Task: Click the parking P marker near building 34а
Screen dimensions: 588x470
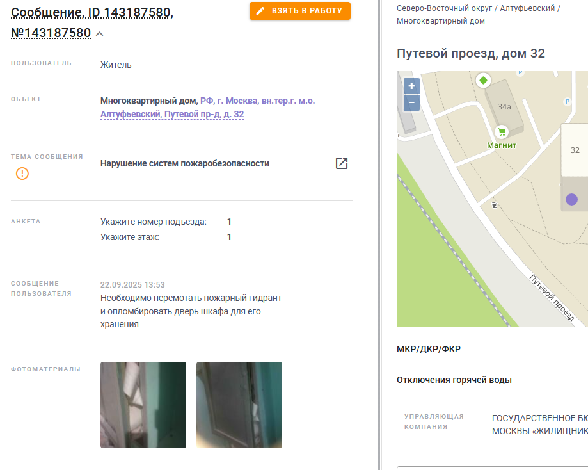Action: click(x=568, y=101)
